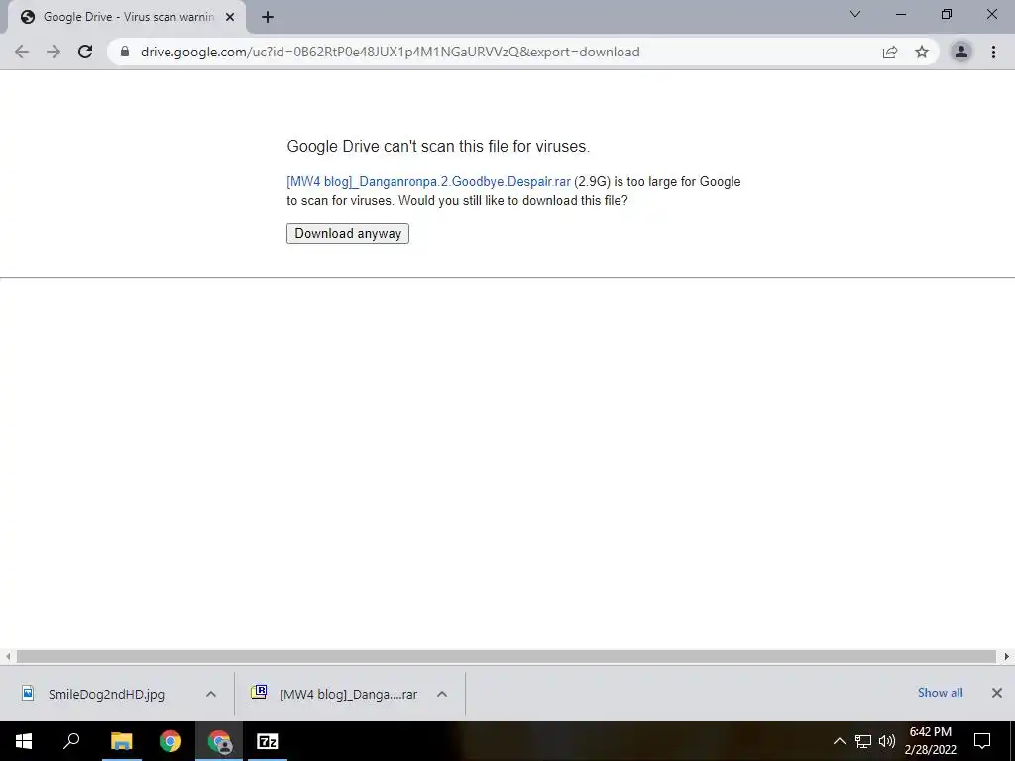Click the network status tray icon
This screenshot has width=1015, height=761.
click(x=863, y=741)
